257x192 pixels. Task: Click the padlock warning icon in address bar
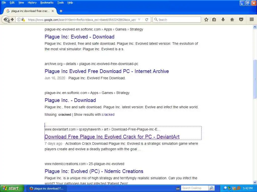click(x=23, y=19)
